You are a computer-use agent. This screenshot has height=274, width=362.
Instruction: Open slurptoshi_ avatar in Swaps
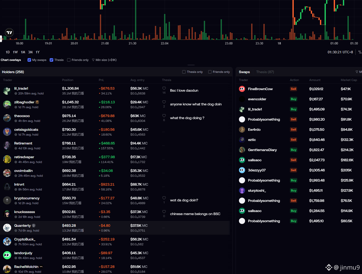click(x=242, y=190)
